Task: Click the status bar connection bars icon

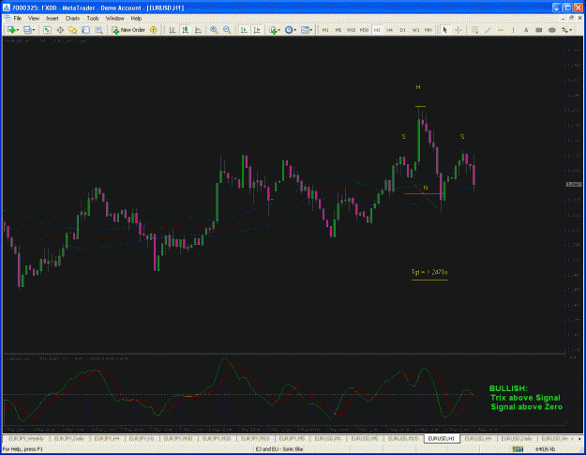Action: pyautogui.click(x=518, y=449)
